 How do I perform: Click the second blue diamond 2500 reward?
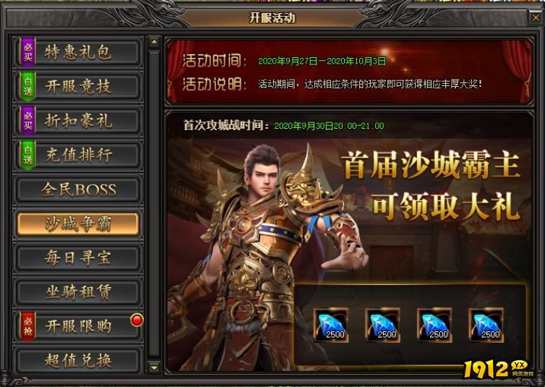click(382, 325)
